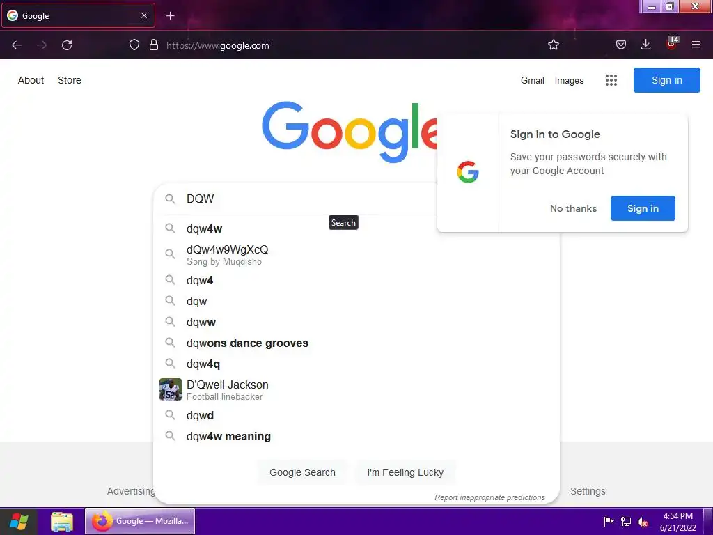Choose the suggestion dqw4w meaning
The width and height of the screenshot is (713, 535).
tap(356, 436)
